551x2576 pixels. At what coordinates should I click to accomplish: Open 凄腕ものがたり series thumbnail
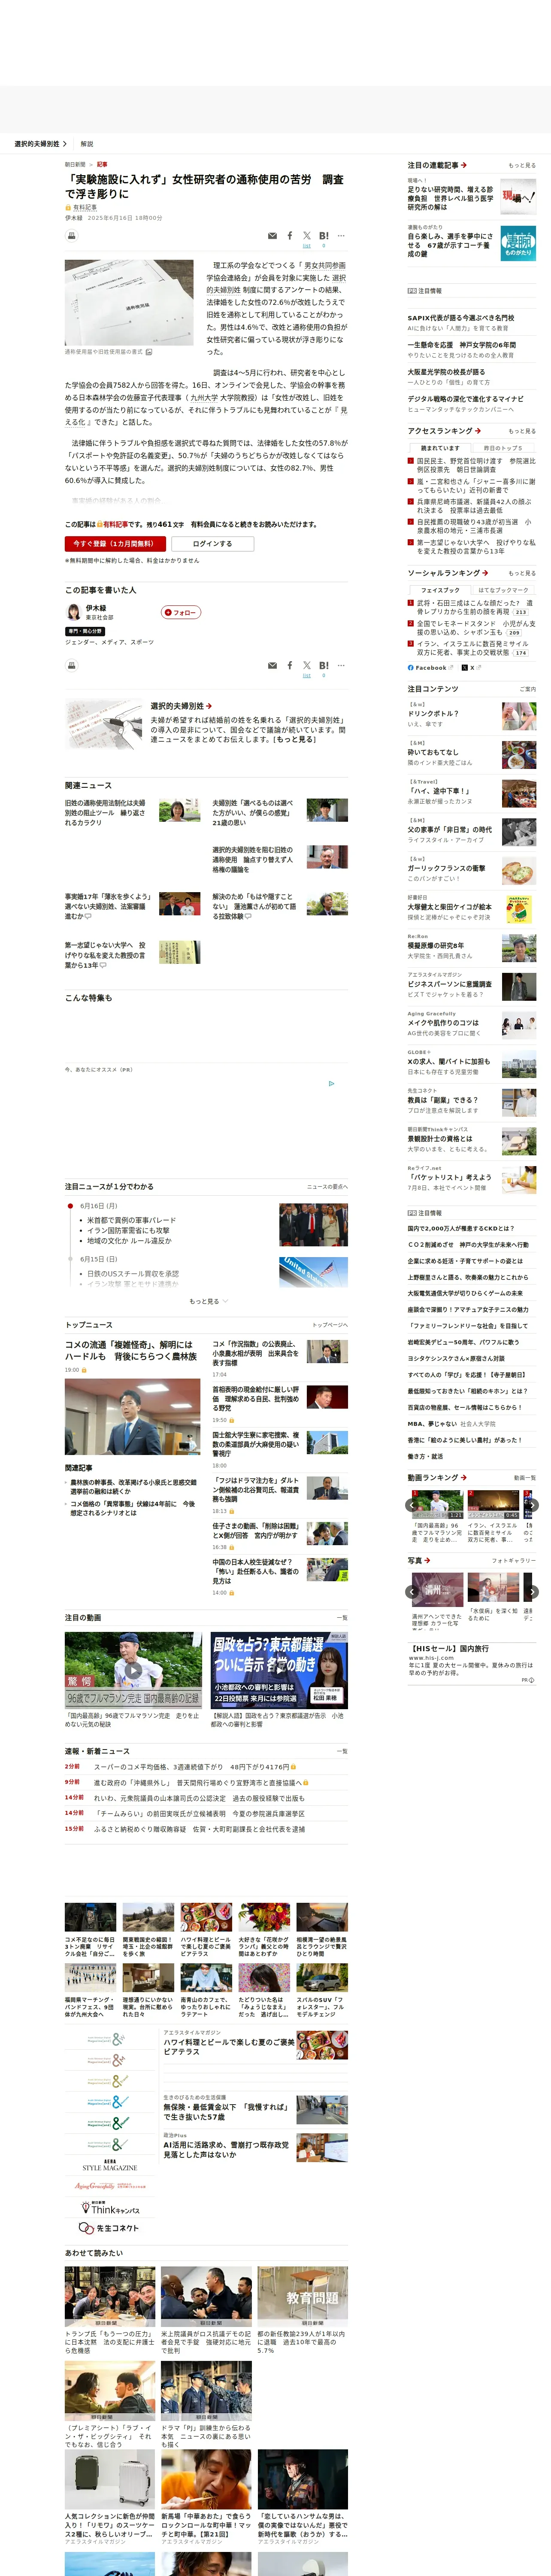[x=518, y=243]
